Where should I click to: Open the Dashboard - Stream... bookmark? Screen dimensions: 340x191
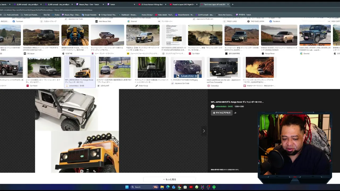click(127, 15)
